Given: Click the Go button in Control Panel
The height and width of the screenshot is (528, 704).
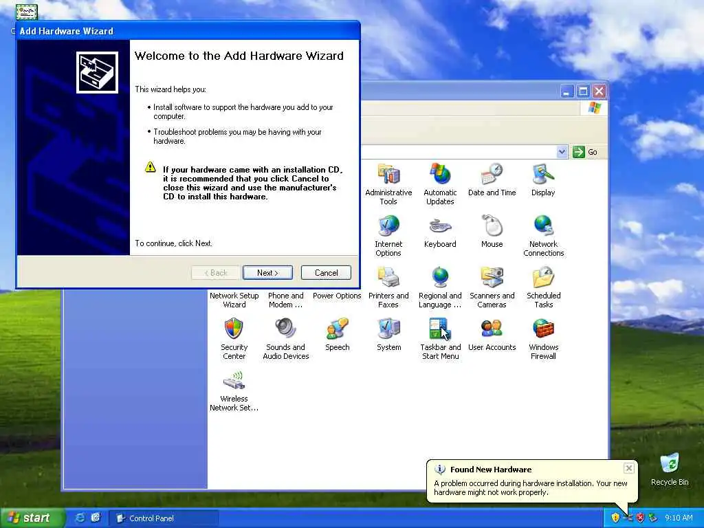Looking at the screenshot, I should 586,152.
